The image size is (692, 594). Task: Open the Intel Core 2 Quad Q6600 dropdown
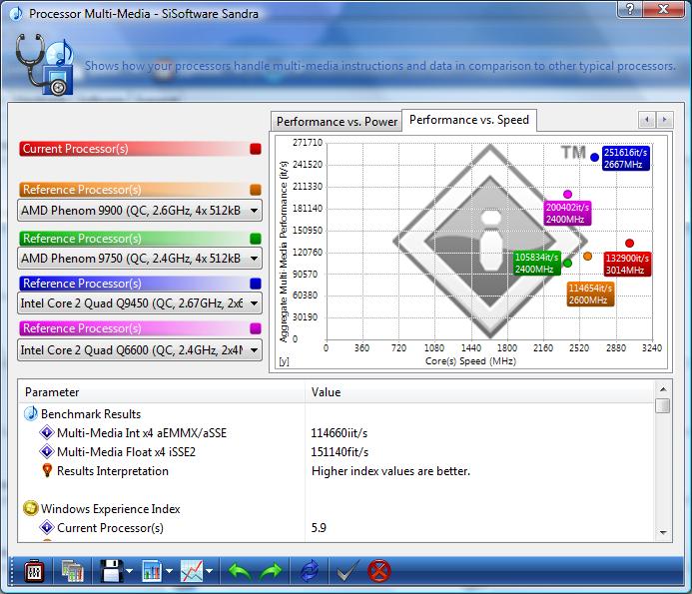tap(140, 350)
